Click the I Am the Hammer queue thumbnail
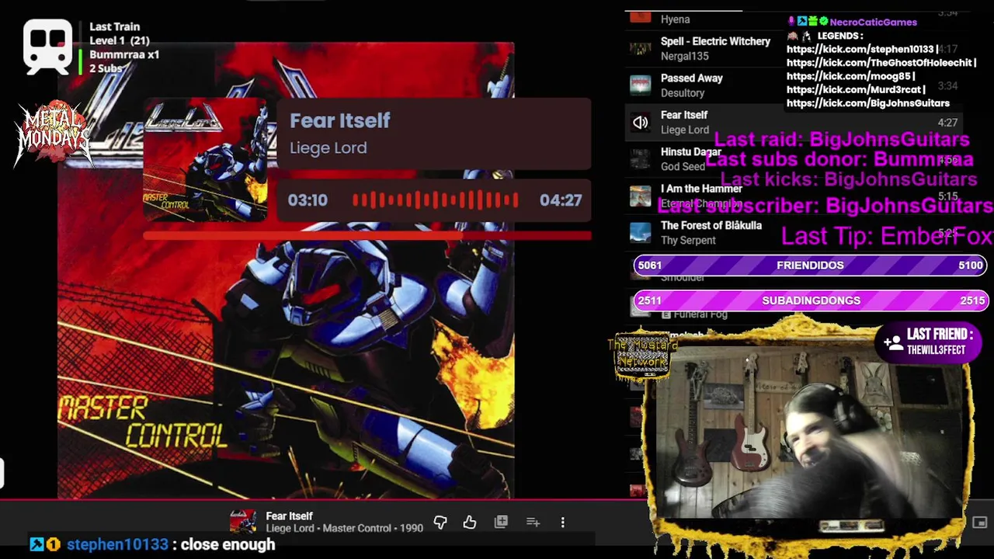The height and width of the screenshot is (559, 994). point(640,196)
